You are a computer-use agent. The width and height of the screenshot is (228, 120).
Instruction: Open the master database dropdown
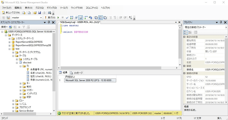pos(41,18)
